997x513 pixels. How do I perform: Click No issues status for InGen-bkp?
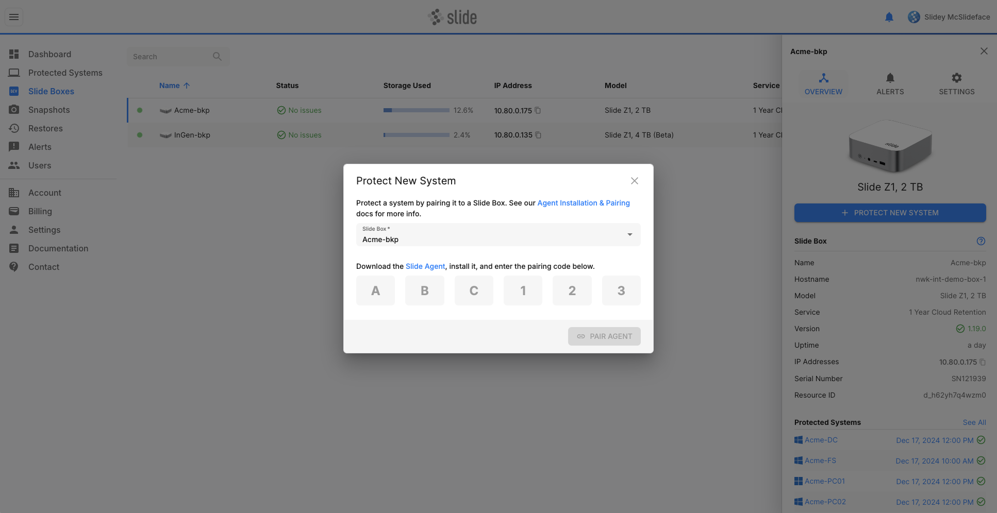click(x=299, y=135)
